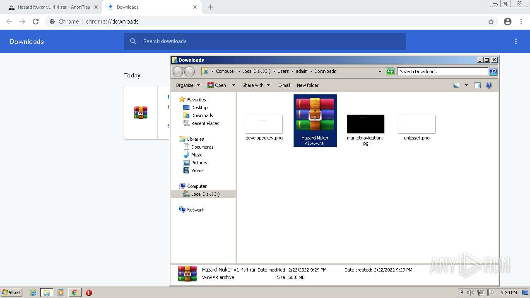Viewport: 530px width, 298px height.
Task: Refresh the Explorer Downloads folder
Action: point(390,72)
